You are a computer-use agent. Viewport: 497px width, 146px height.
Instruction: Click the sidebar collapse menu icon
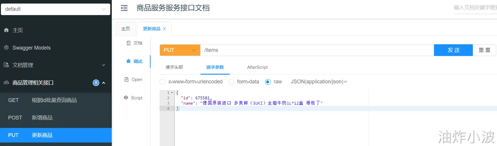124,8
